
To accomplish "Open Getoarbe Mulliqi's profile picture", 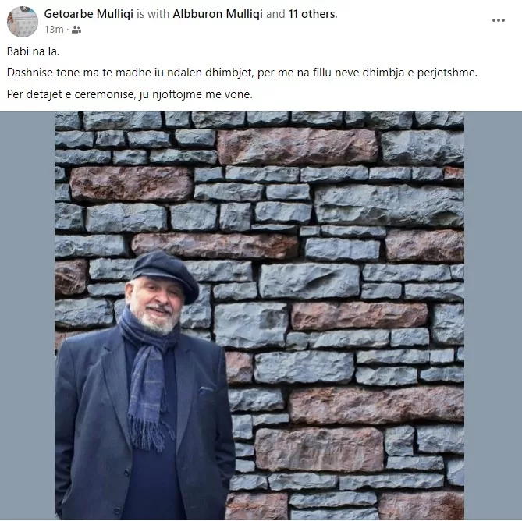I will click(x=23, y=22).
